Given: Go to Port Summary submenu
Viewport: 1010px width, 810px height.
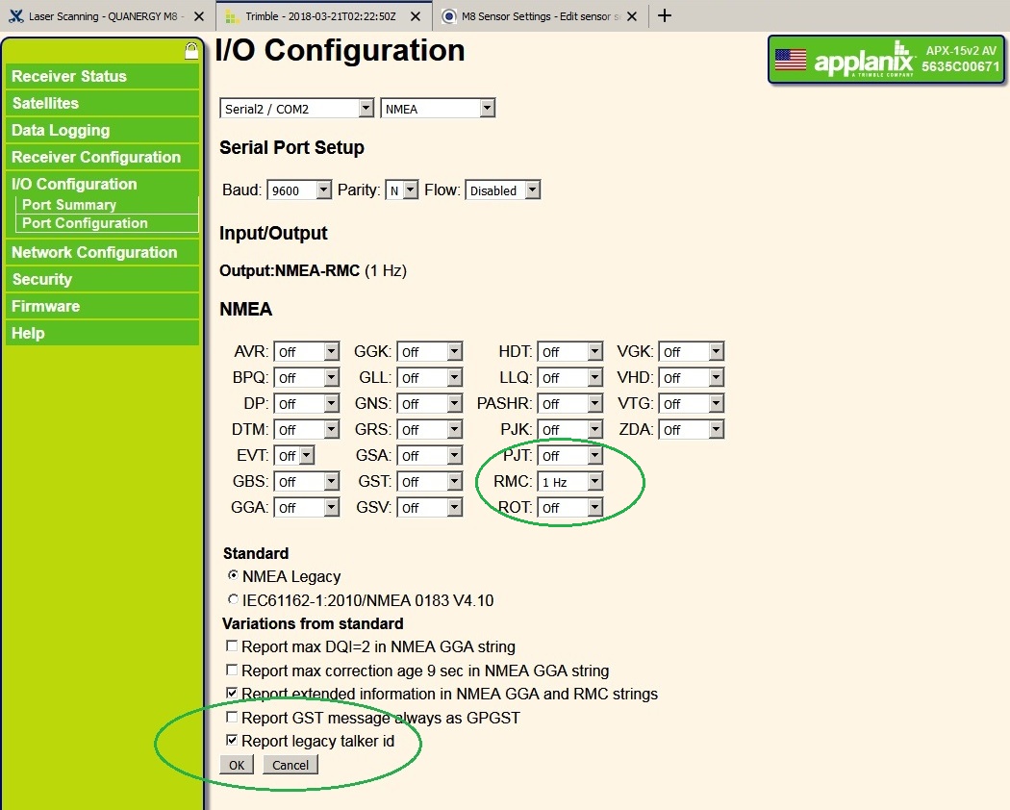Looking at the screenshot, I should pos(69,205).
